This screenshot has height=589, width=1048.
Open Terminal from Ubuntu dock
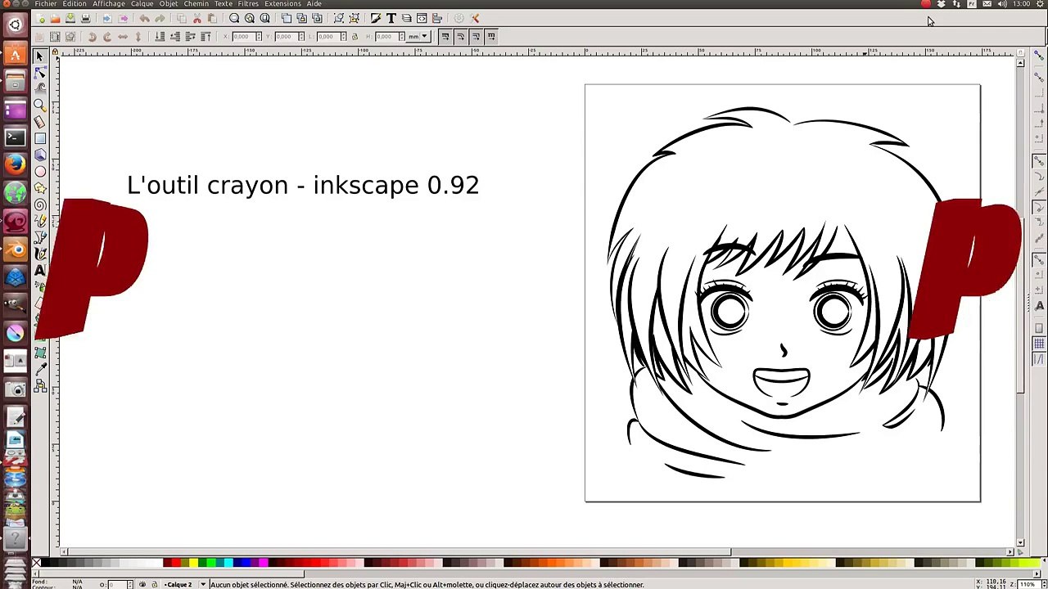point(15,137)
